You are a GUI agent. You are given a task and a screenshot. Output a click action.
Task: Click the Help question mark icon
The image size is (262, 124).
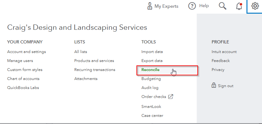192,6
